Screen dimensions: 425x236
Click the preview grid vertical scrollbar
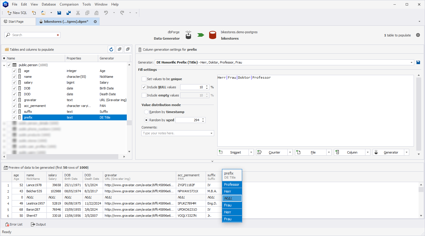421,189
